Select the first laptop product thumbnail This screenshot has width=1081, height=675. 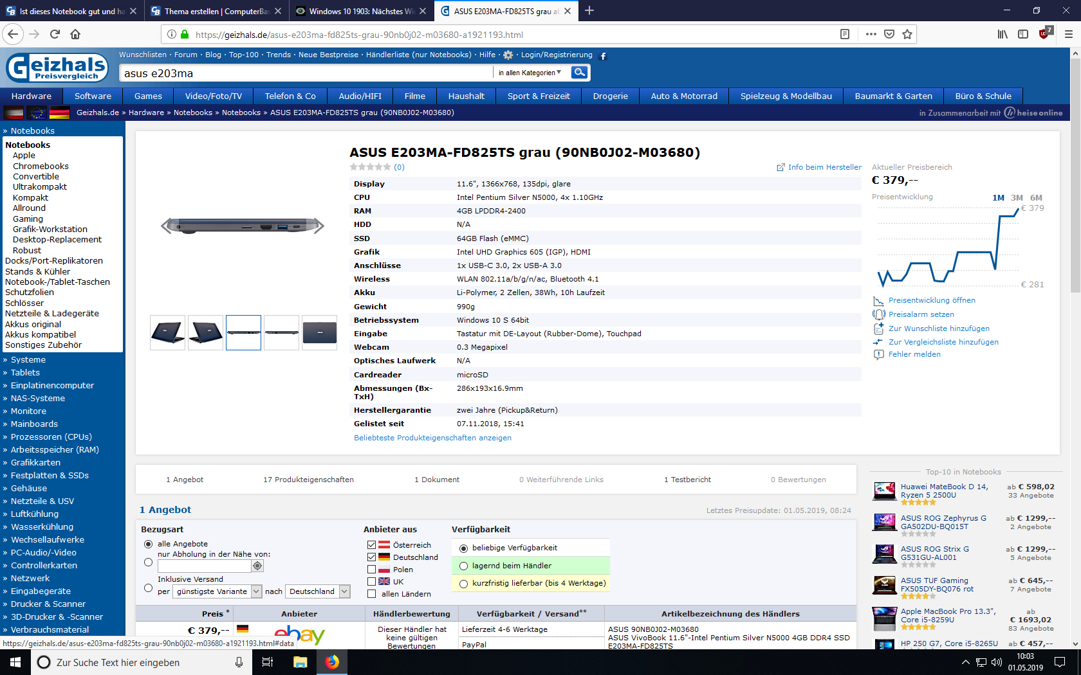coord(168,332)
